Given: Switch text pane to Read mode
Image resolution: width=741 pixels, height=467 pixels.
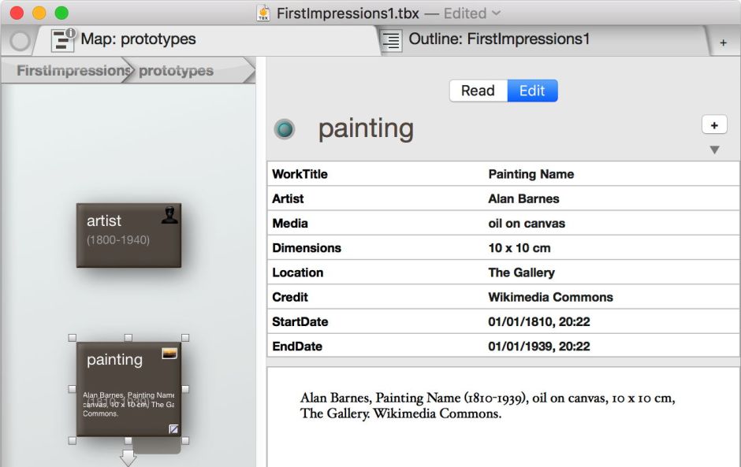Looking at the screenshot, I should click(x=478, y=91).
